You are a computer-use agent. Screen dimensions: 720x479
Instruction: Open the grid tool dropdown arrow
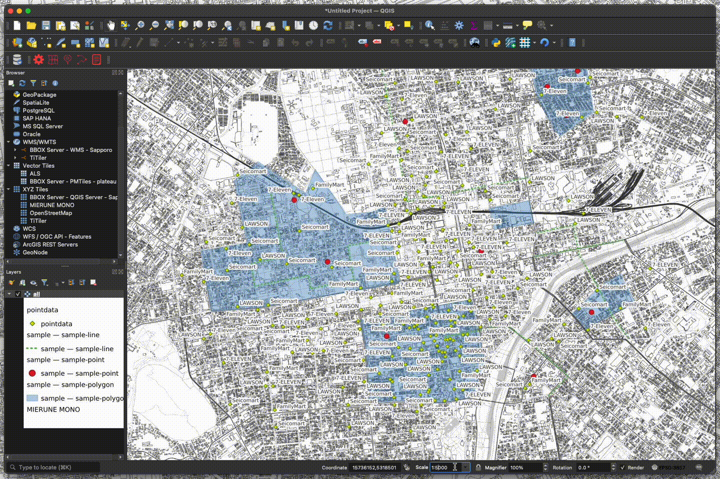(534, 43)
